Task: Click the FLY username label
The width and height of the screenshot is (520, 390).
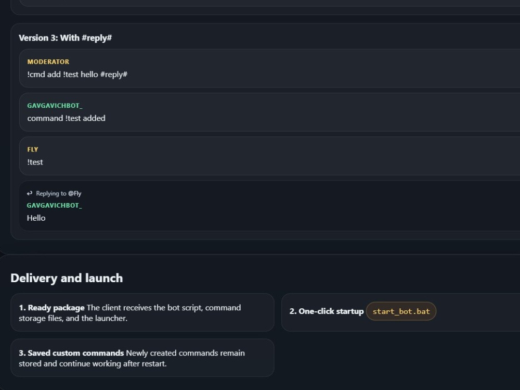Action: coord(32,149)
